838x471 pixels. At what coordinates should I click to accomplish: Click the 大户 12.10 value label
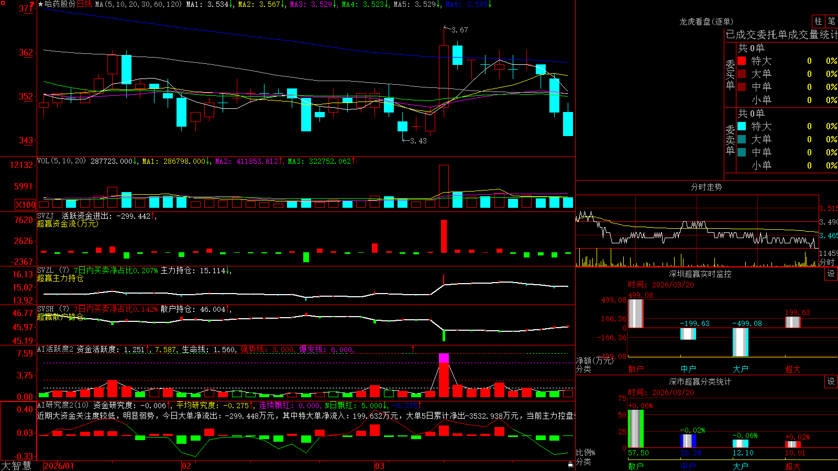point(743,453)
